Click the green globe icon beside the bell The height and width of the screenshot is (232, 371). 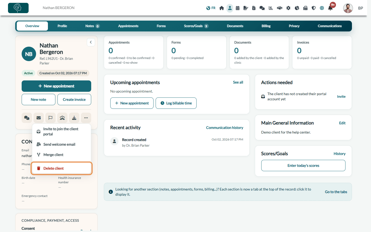point(322,8)
